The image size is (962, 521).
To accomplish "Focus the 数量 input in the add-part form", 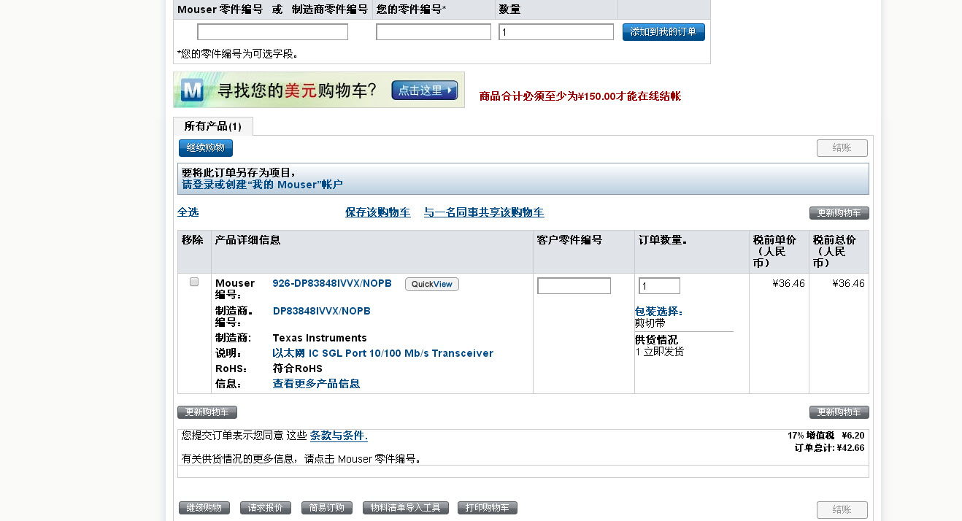I will (556, 32).
